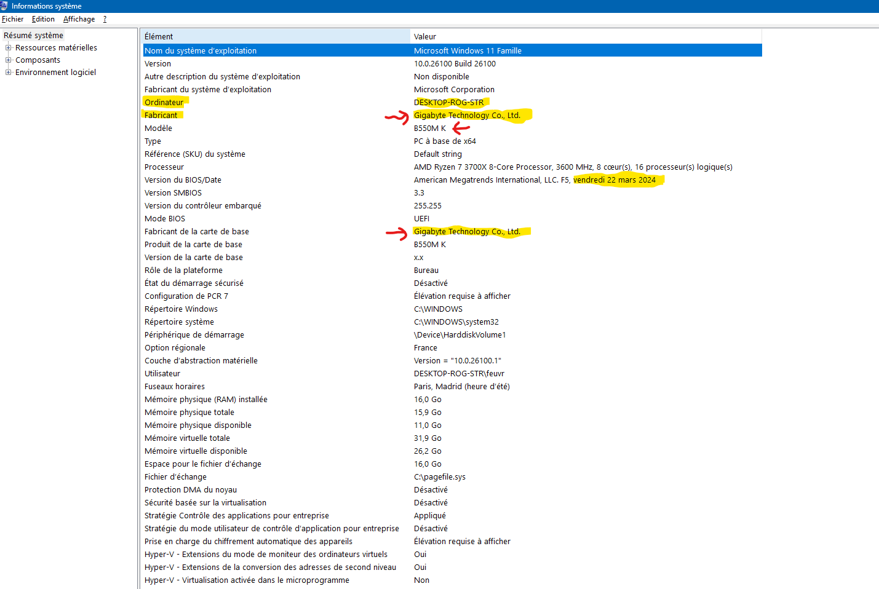
Task: Select the Version row label
Action: click(158, 64)
